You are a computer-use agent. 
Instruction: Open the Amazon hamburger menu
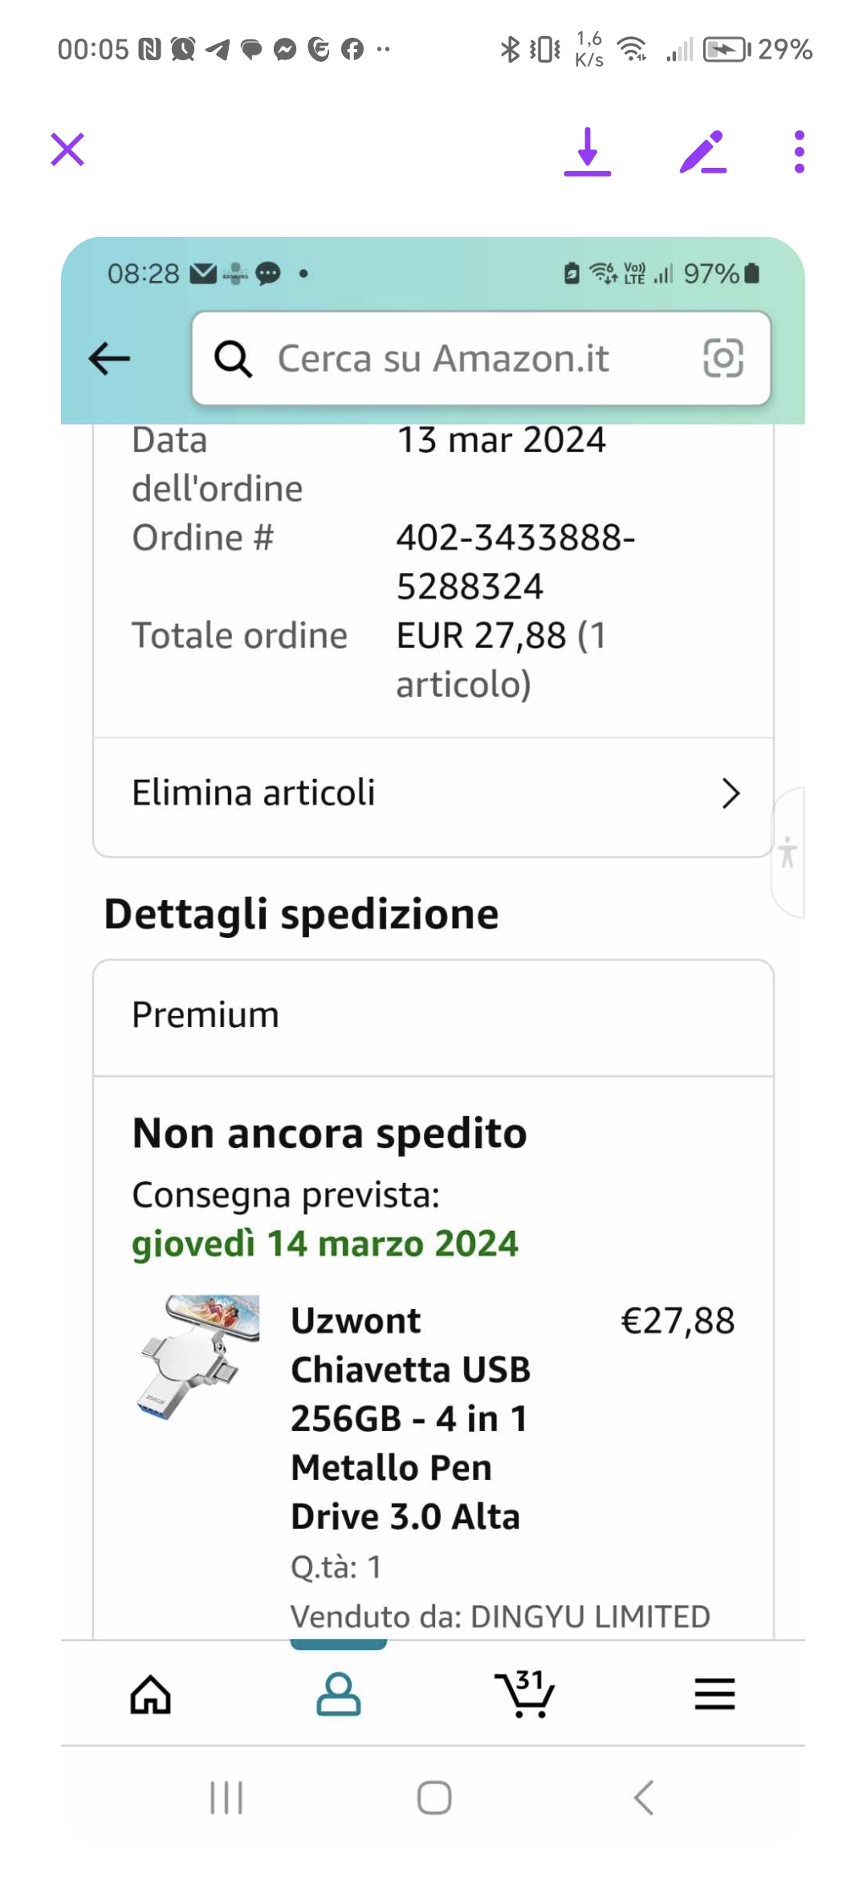point(714,1694)
